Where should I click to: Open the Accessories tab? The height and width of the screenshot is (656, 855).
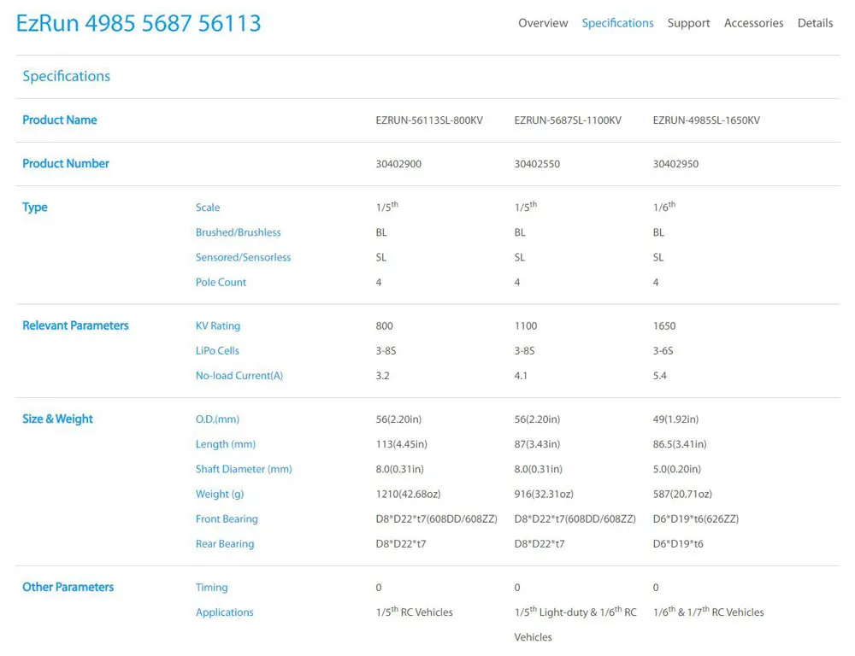pos(753,23)
